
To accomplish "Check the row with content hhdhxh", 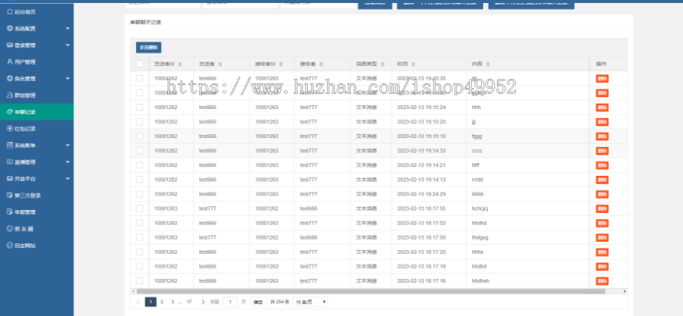I will click(140, 281).
